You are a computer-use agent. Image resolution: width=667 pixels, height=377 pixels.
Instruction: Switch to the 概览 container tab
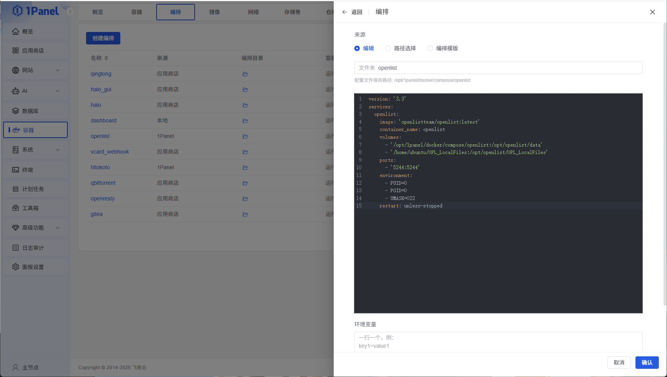click(x=98, y=12)
